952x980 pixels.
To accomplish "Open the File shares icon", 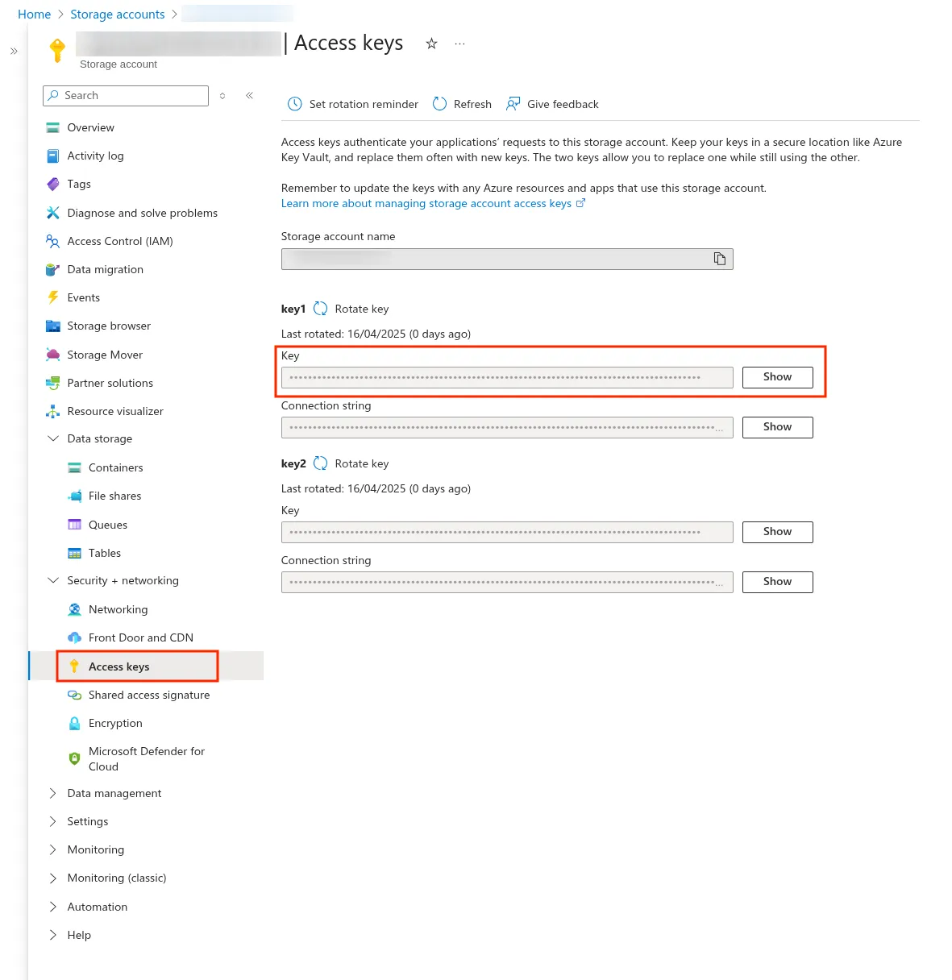I will coord(75,496).
